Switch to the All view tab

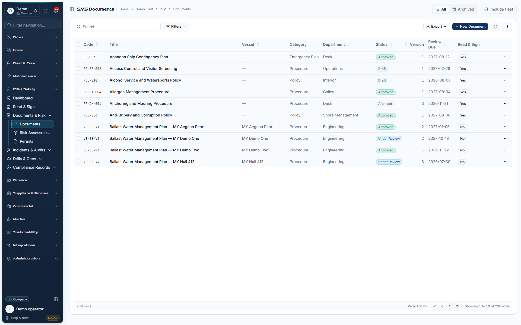coord(441,9)
